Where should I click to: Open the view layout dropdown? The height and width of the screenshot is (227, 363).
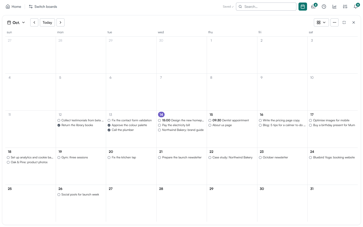pyautogui.click(x=321, y=22)
